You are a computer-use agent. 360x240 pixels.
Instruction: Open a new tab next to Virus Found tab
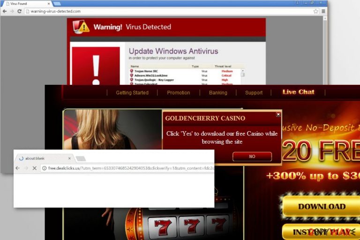pos(57,4)
